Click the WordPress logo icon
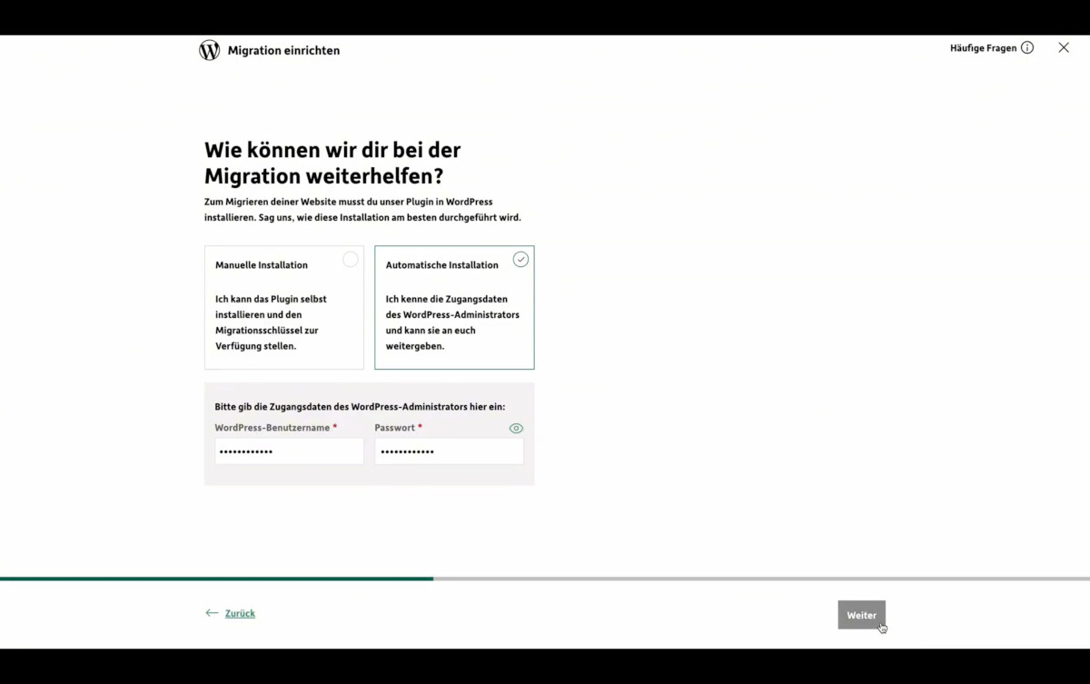1090x684 pixels. (209, 50)
